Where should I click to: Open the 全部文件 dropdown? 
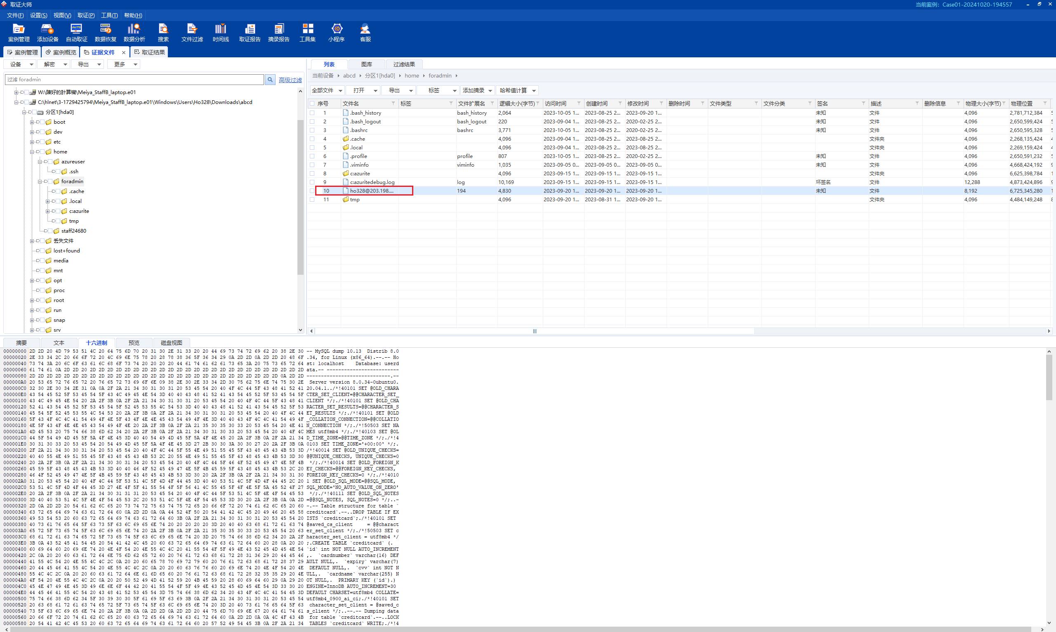pos(327,90)
